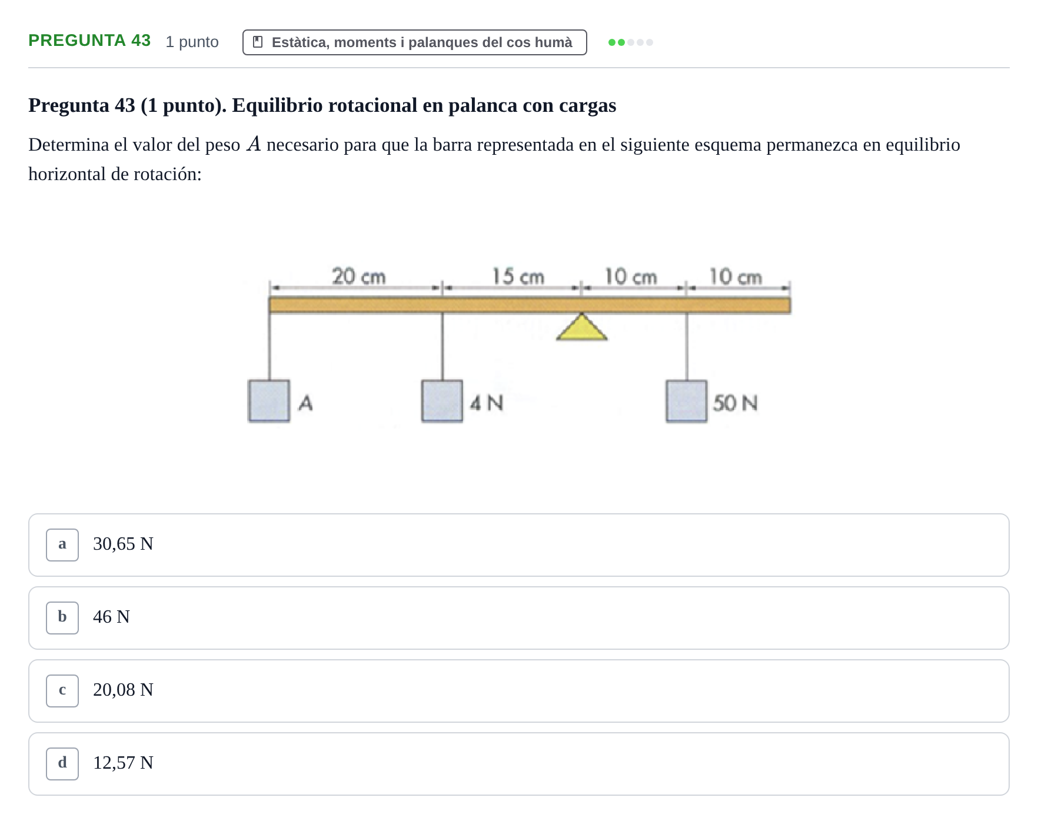Click the weight box labeled A
1038x824 pixels.
click(x=269, y=401)
